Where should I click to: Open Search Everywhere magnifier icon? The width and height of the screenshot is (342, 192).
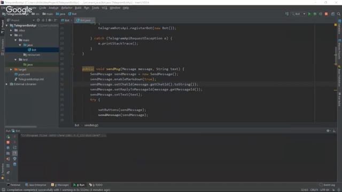click(339, 14)
